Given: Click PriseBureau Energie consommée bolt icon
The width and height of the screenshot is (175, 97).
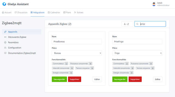Looking at the screenshot, I should pos(71,73).
